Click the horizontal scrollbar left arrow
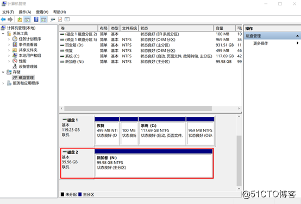Viewport: 301px width, 204px height. pos(61,108)
